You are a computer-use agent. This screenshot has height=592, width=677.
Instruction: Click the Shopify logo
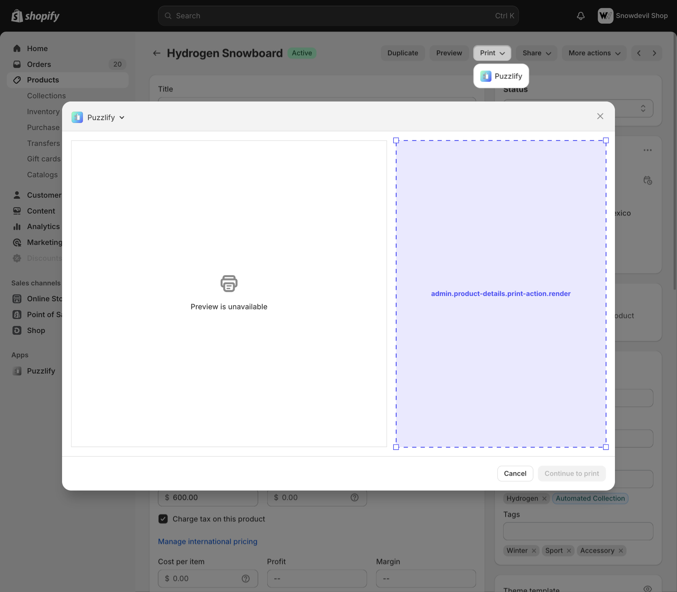[35, 16]
